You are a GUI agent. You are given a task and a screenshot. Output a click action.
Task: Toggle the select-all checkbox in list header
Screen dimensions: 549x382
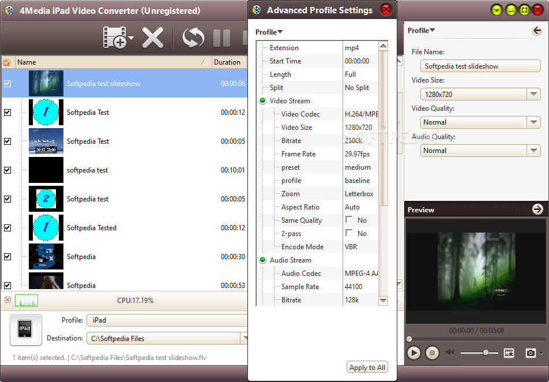click(7, 62)
